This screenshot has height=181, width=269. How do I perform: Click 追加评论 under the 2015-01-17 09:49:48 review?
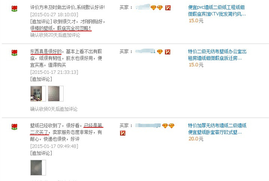pos(41,153)
